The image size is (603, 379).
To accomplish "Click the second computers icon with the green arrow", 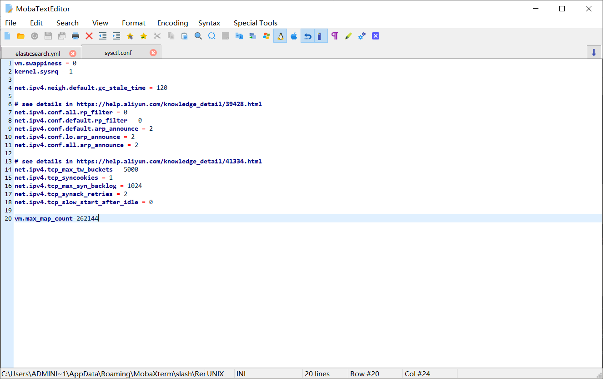I will (253, 36).
